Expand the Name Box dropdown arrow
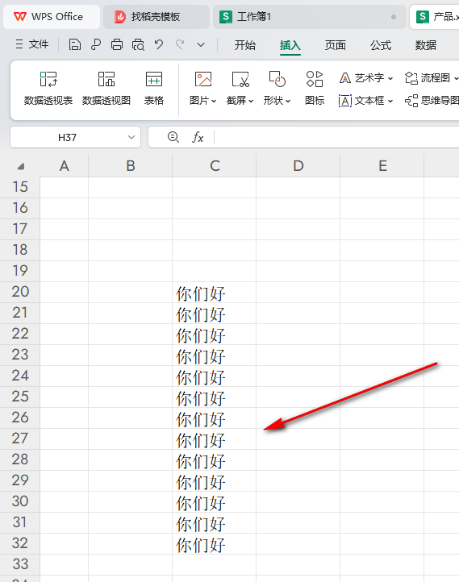Screen dimensions: 459x582 131,137
